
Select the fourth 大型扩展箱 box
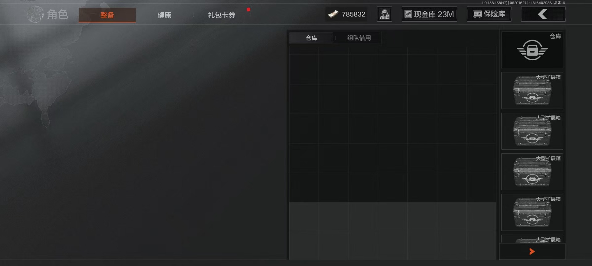coord(532,212)
